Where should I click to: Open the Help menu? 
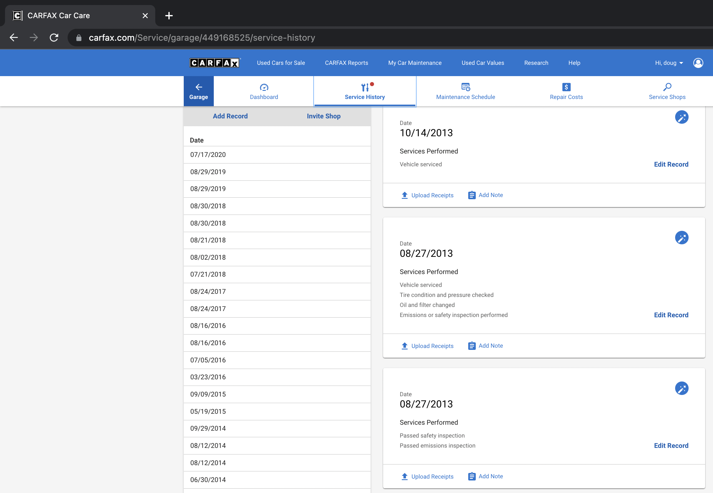pyautogui.click(x=574, y=63)
